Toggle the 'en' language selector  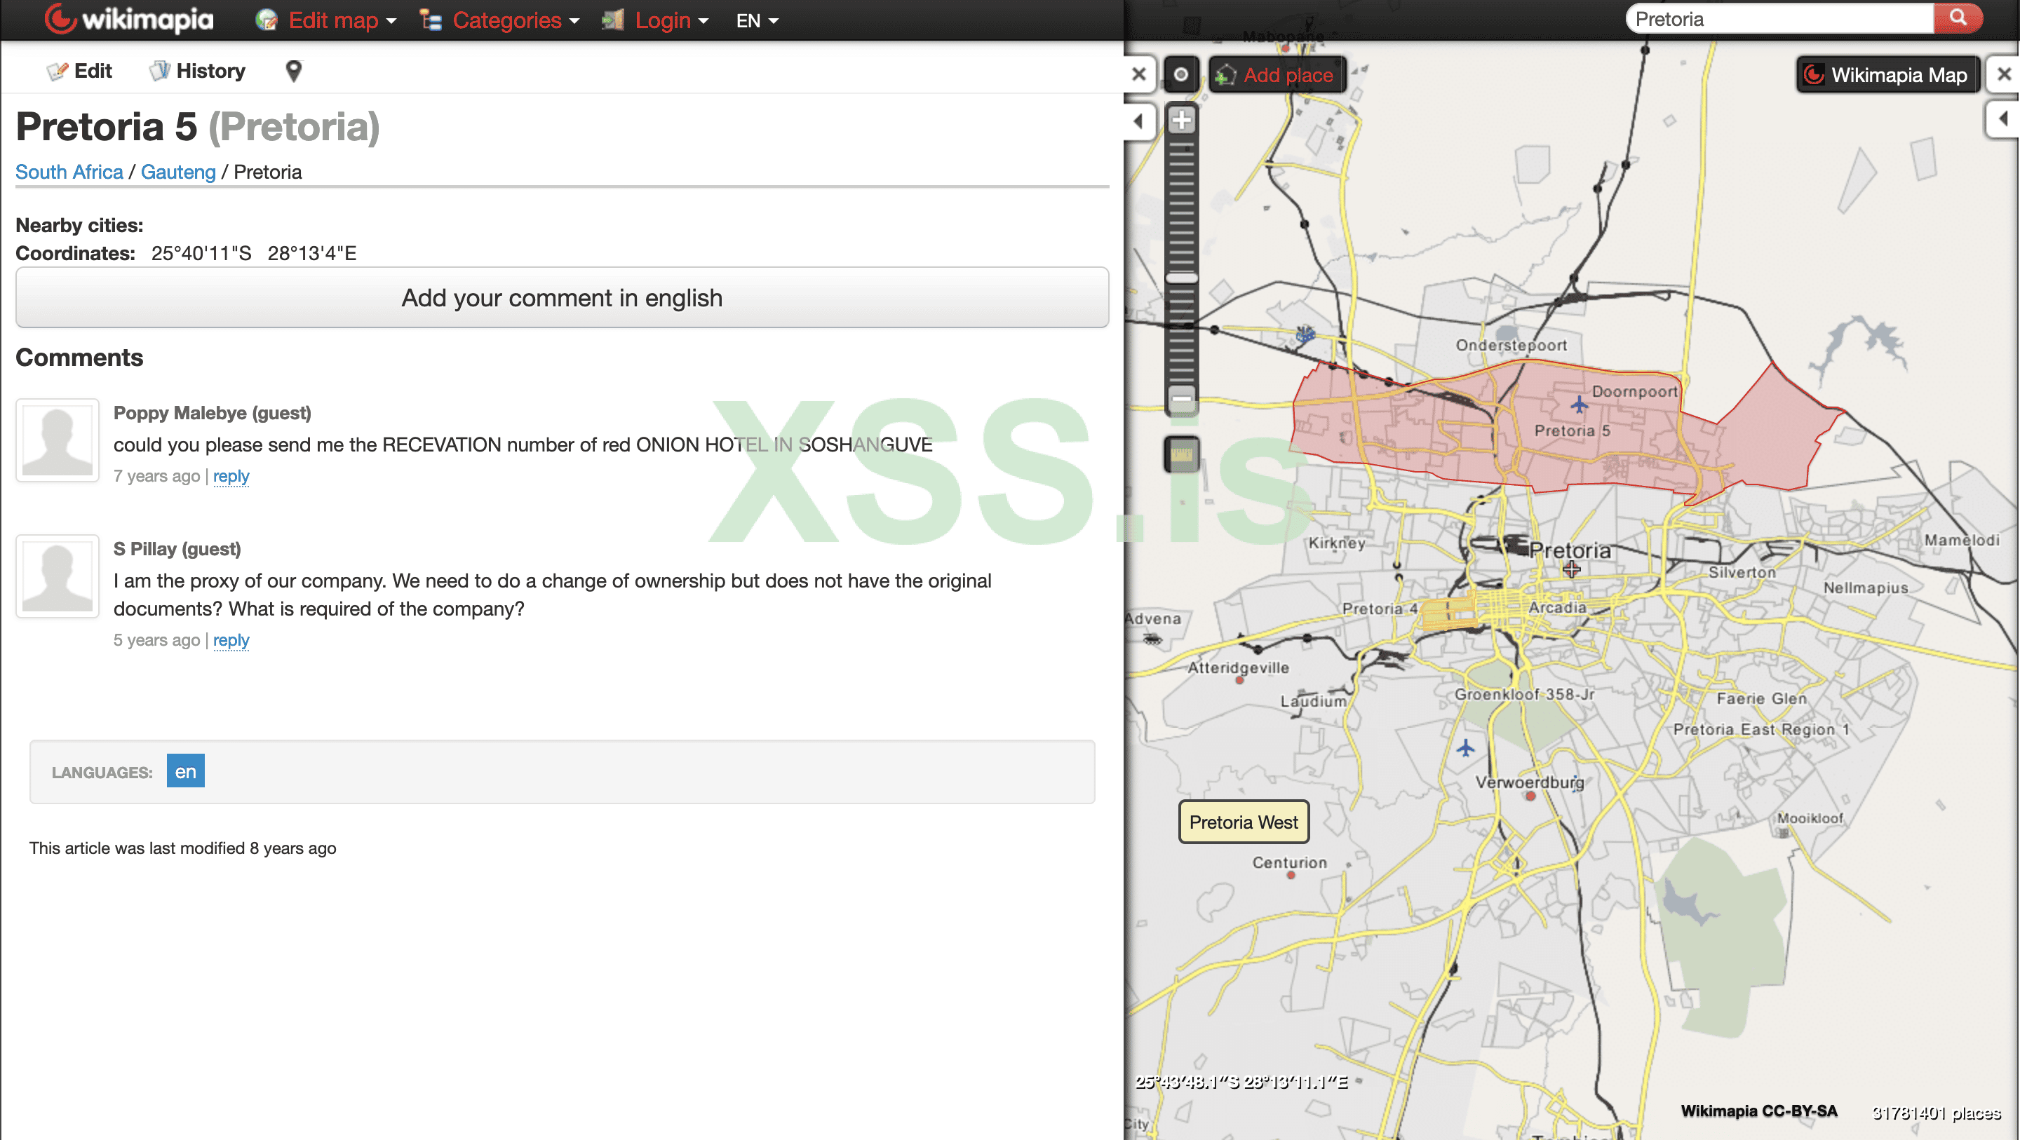click(x=185, y=771)
